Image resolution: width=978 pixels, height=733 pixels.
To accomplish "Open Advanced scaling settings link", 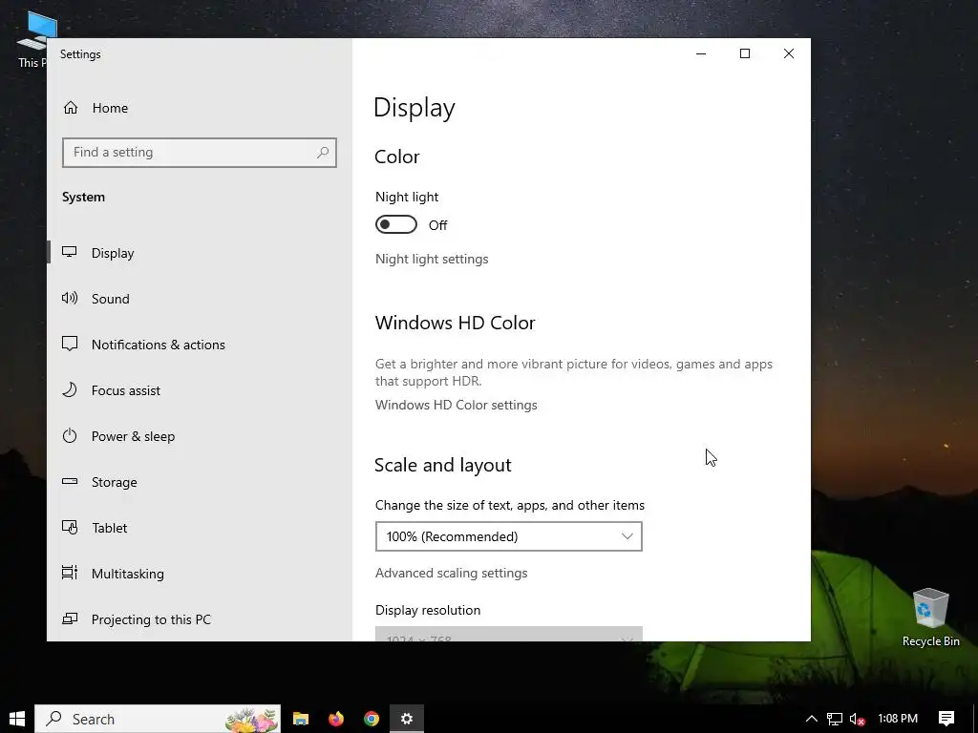I will tap(451, 573).
